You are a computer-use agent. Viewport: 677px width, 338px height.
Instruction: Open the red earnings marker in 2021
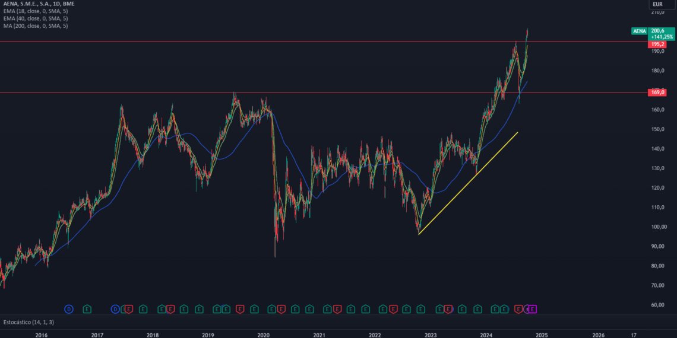337,309
